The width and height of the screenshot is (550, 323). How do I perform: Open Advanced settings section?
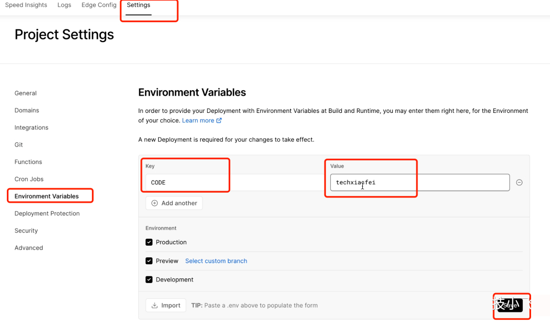coord(29,248)
